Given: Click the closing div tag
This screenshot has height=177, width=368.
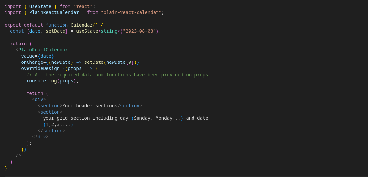Looking at the screenshot, I should (40, 137).
